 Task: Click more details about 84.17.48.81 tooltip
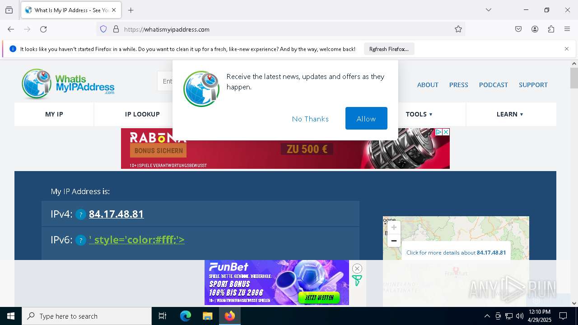[x=456, y=253]
